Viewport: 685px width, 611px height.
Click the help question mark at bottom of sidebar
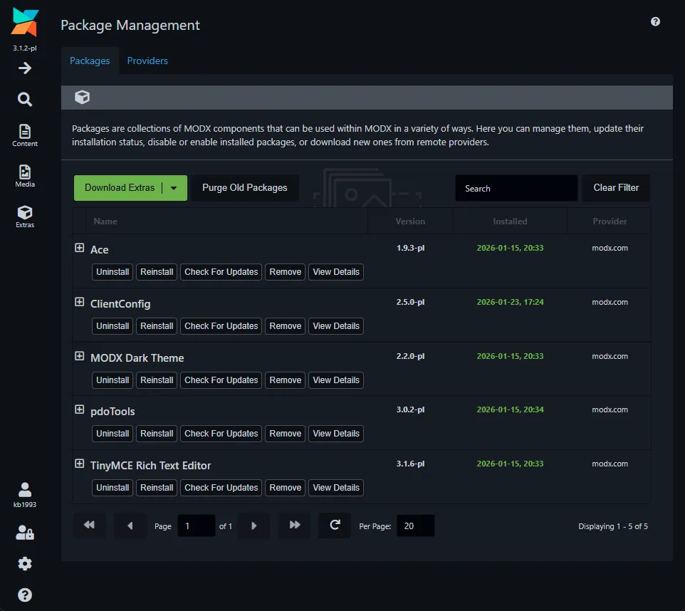24,595
